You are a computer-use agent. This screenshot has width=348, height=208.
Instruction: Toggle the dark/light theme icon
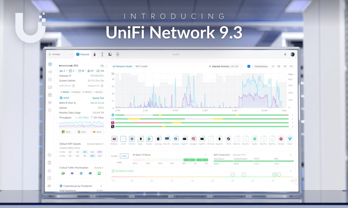[286, 54]
